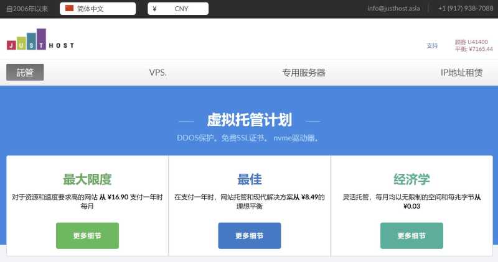Open the 专用服务器 menu item
Image resolution: width=498 pixels, height=262 pixels.
pyautogui.click(x=304, y=73)
